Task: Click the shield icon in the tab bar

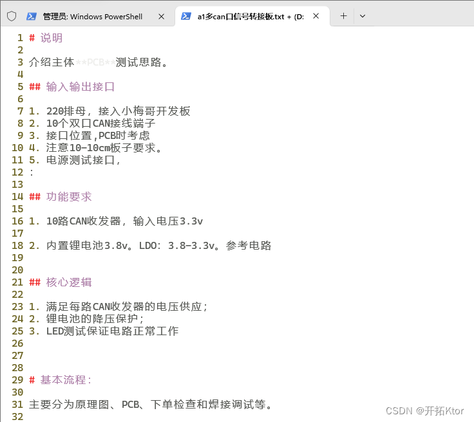Action: pos(12,16)
